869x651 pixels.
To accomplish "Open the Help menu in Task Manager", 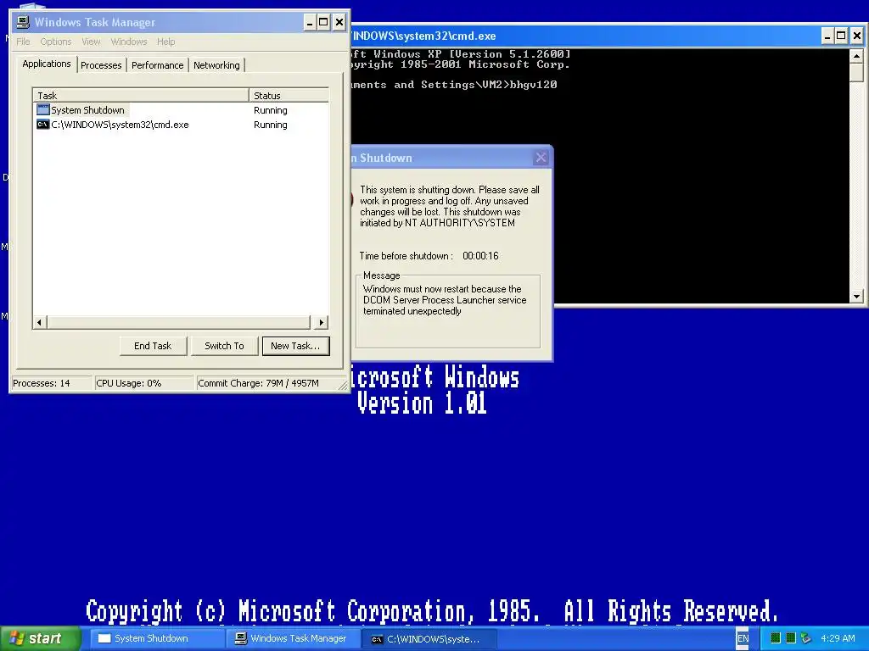I will 165,42.
